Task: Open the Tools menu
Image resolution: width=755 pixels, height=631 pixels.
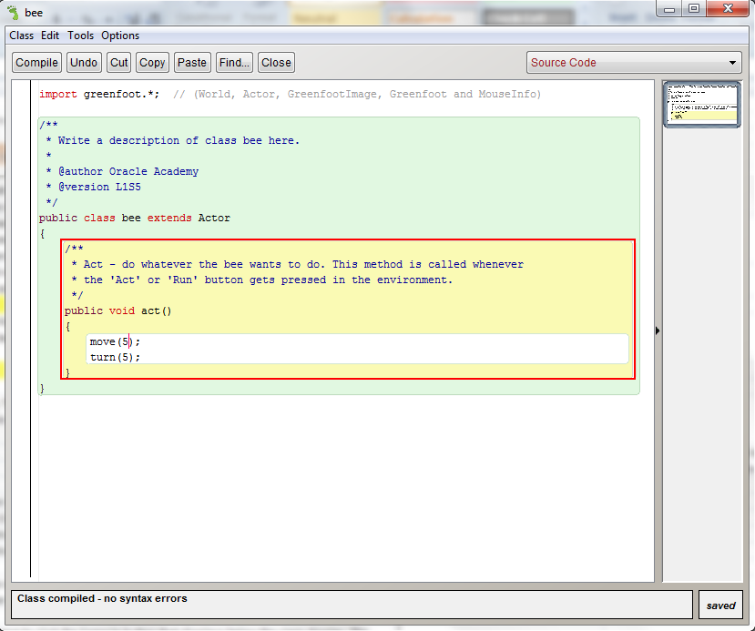Action: 80,36
